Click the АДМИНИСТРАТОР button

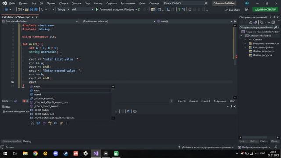tap(265, 9)
